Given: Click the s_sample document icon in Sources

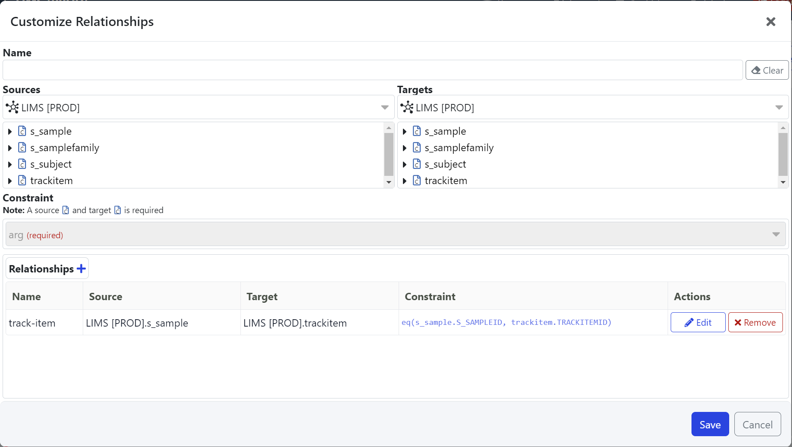Looking at the screenshot, I should coord(22,131).
